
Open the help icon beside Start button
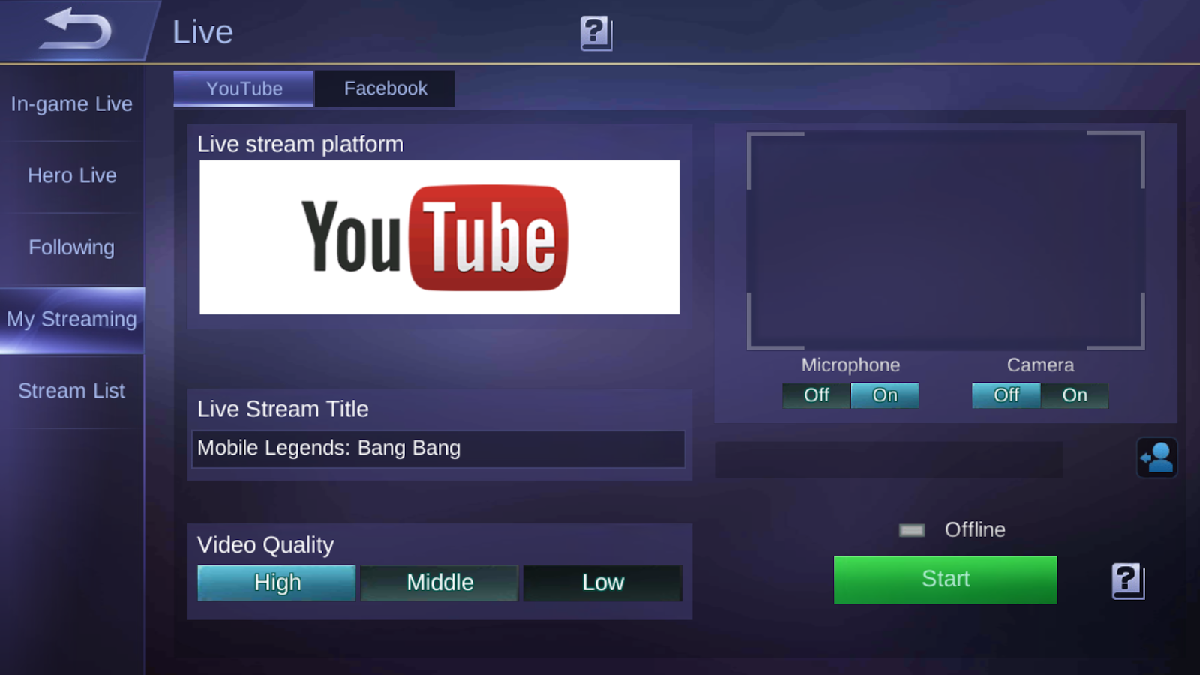[1128, 581]
